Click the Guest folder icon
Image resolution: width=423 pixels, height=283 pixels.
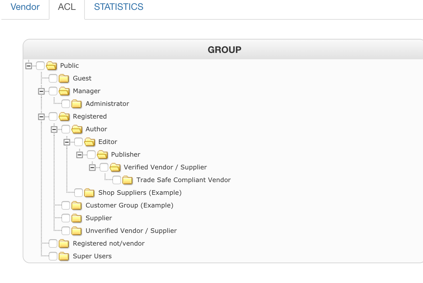[64, 78]
